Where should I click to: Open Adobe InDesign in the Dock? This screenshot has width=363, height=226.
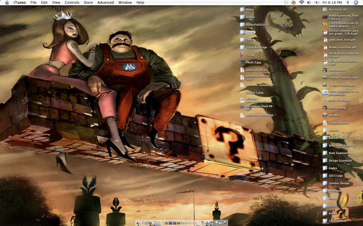174,223
